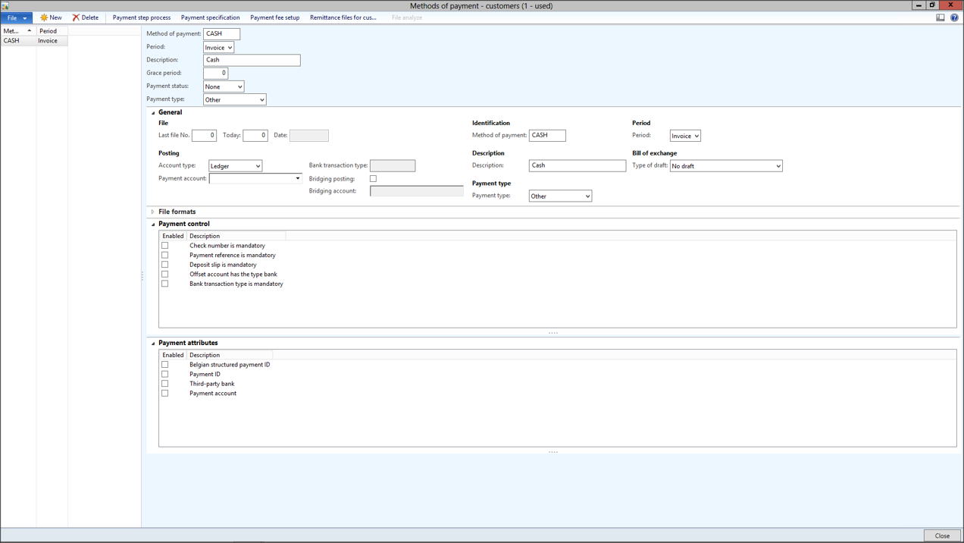
Task: Check Deposit slip is mandatory
Action: [x=165, y=265]
